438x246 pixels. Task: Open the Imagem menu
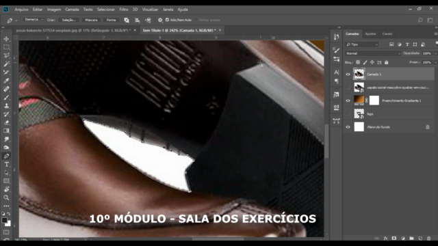click(54, 10)
